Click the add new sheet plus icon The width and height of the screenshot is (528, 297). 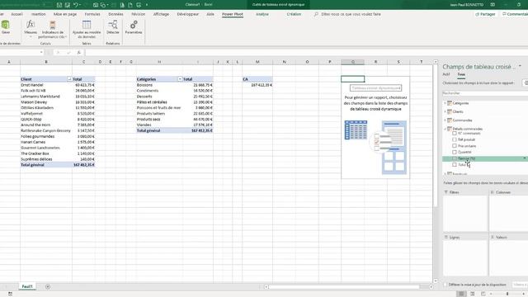coord(48,286)
